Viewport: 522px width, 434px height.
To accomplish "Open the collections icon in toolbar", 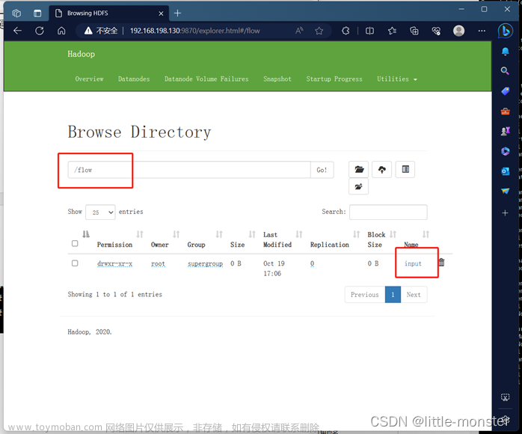I will click(x=414, y=31).
